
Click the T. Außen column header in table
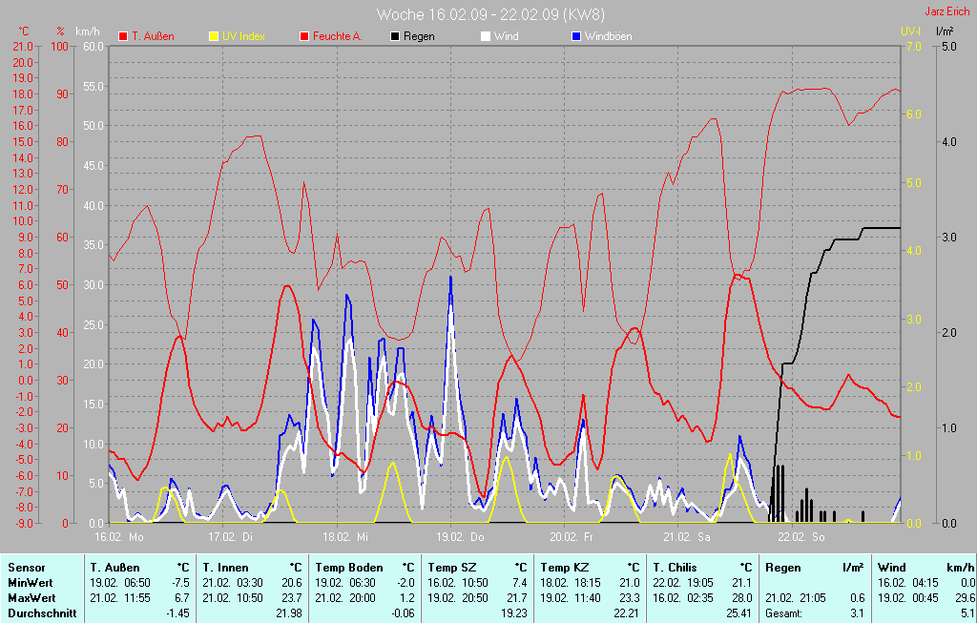[x=115, y=568]
